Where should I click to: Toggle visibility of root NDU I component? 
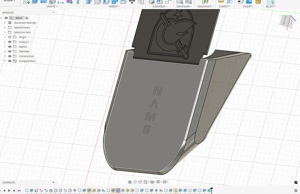(x=6, y=18)
